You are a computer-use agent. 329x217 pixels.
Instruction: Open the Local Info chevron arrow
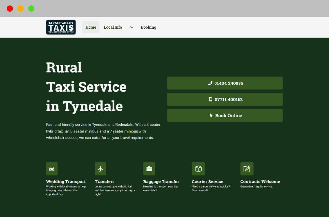[131, 27]
